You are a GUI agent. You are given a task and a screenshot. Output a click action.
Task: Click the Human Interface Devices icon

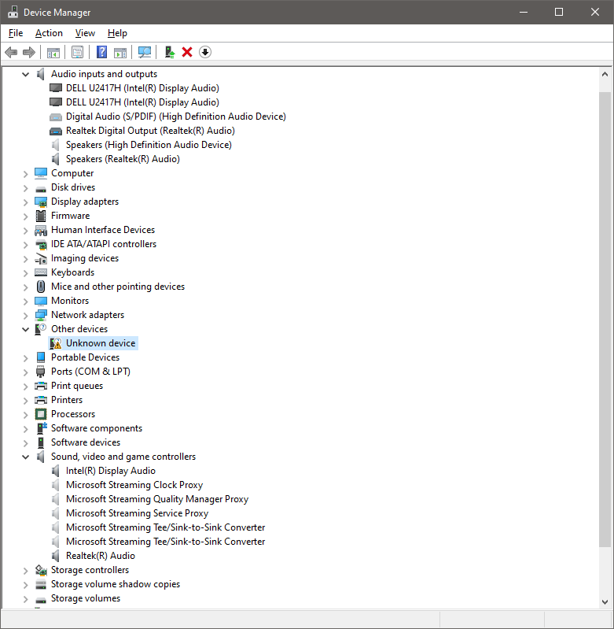41,230
